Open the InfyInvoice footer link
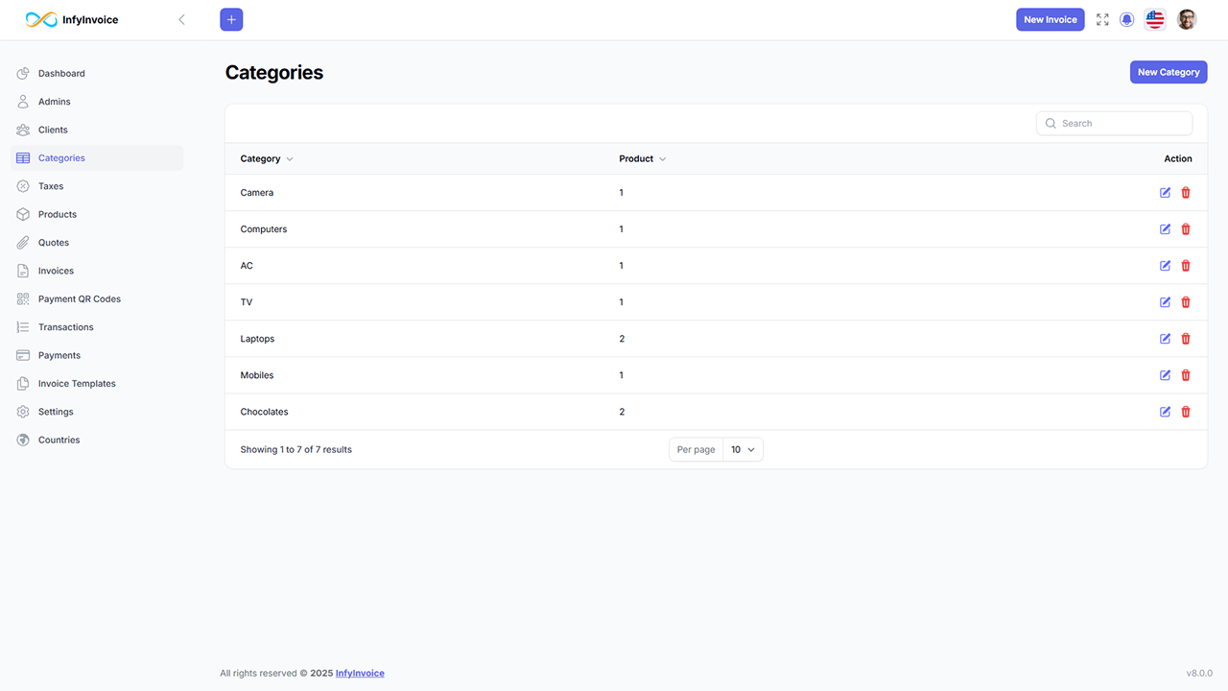 pos(360,674)
